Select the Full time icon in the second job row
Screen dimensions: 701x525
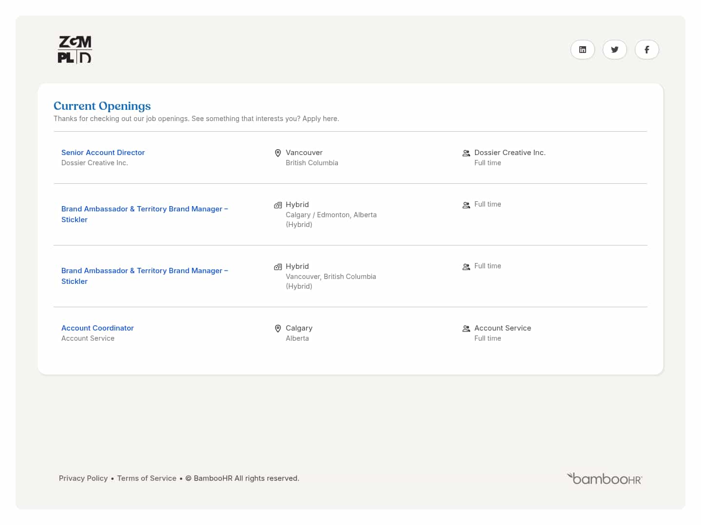point(466,205)
